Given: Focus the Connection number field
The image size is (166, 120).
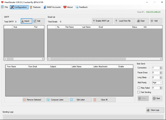Looking at the screenshot, I should [156, 68].
